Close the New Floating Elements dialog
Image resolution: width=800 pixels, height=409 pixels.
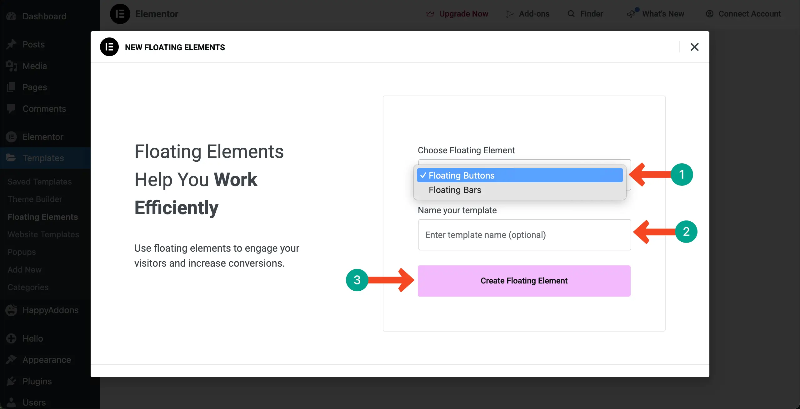(694, 47)
